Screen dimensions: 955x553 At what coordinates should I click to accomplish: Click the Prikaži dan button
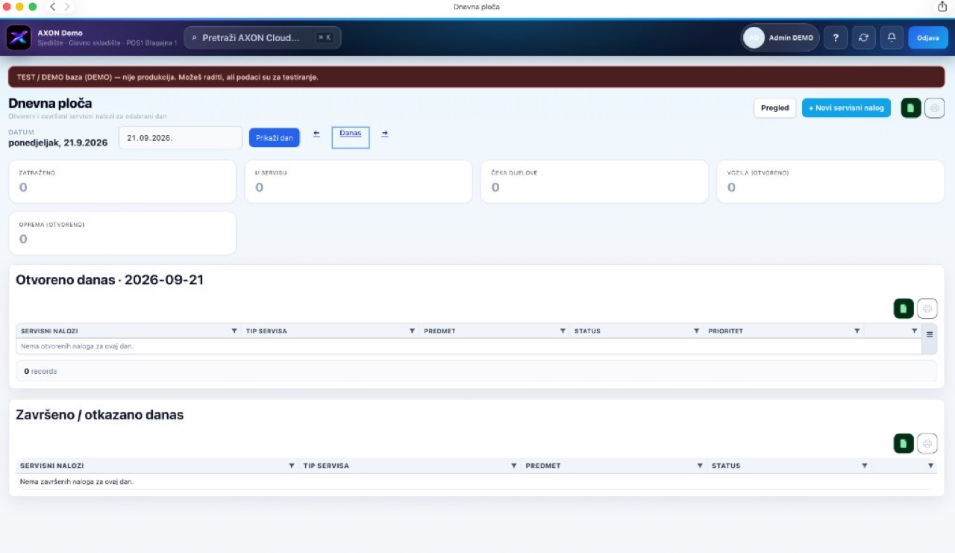(275, 138)
